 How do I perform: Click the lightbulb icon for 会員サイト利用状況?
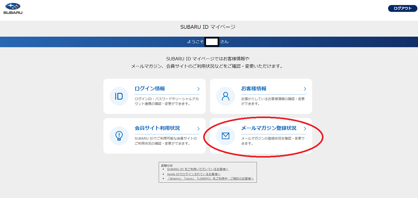[119, 136]
